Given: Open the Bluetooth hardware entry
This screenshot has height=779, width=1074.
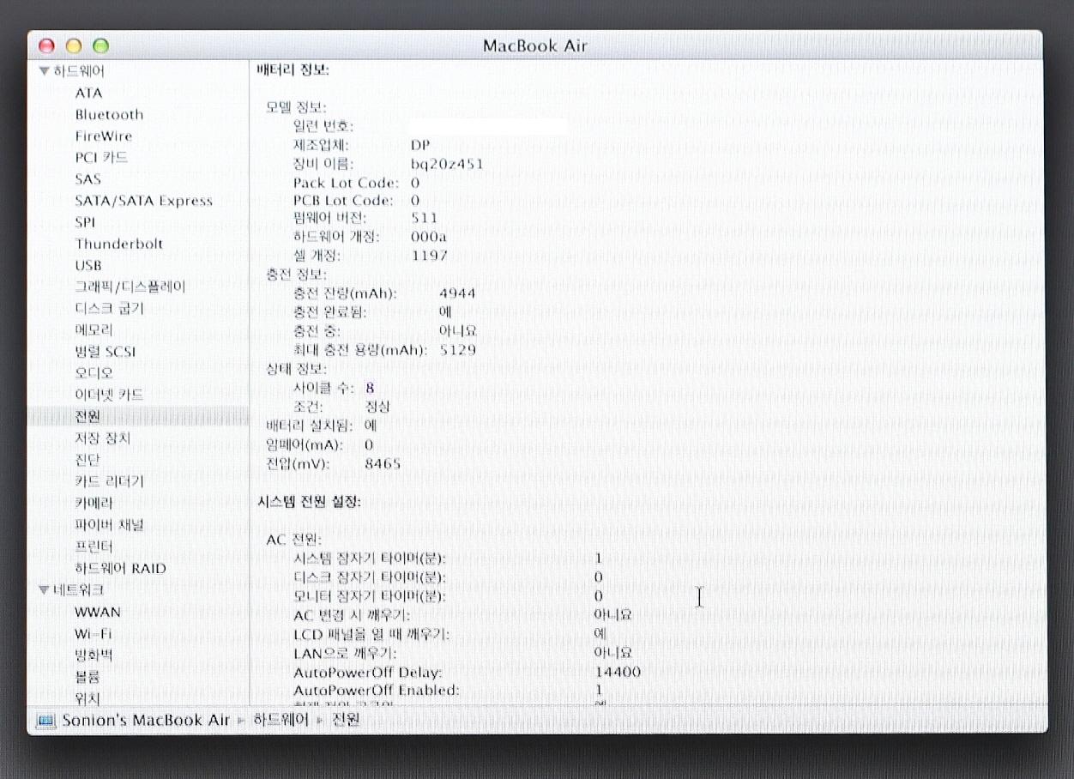Looking at the screenshot, I should (x=109, y=114).
